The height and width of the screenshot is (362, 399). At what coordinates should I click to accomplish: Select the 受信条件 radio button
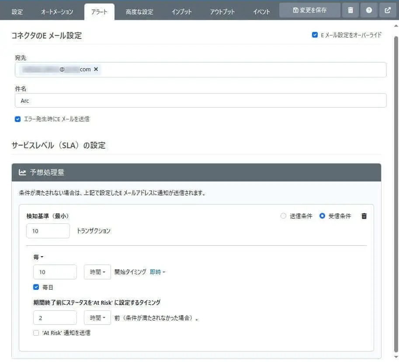322,216
